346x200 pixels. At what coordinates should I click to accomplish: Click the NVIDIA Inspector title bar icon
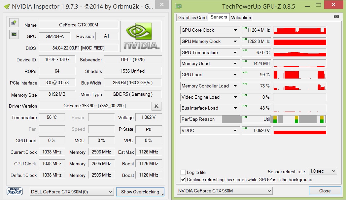7,6
